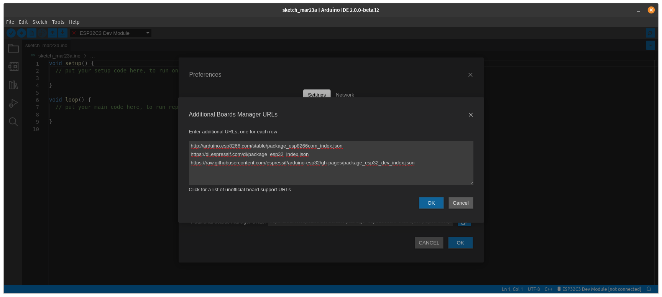Click the C++ language mode in the status bar
The width and height of the screenshot is (662, 297).
pos(549,289)
